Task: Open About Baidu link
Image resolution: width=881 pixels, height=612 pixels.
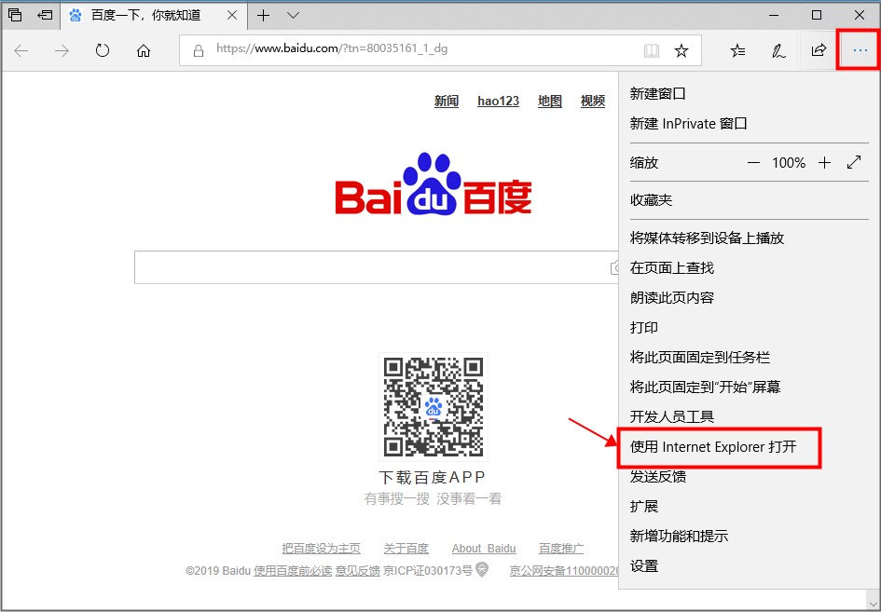Action: (x=484, y=549)
